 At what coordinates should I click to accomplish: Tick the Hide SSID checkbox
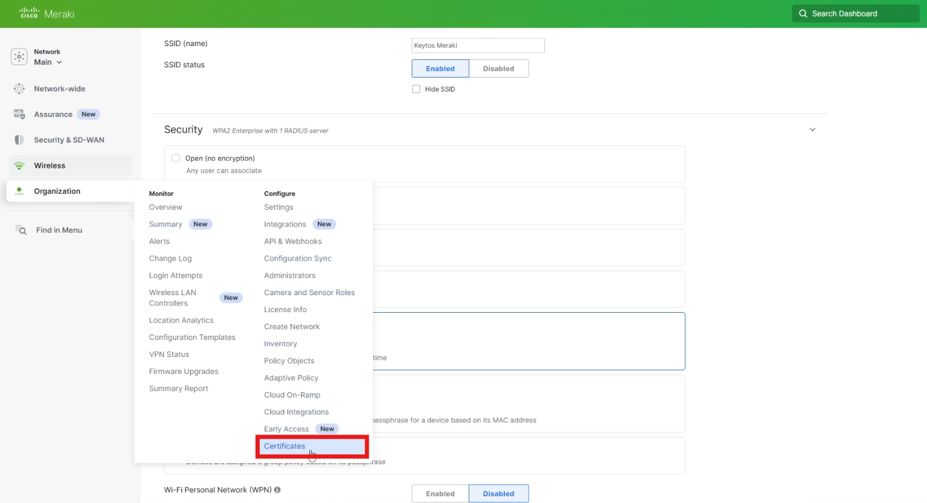pyautogui.click(x=416, y=89)
